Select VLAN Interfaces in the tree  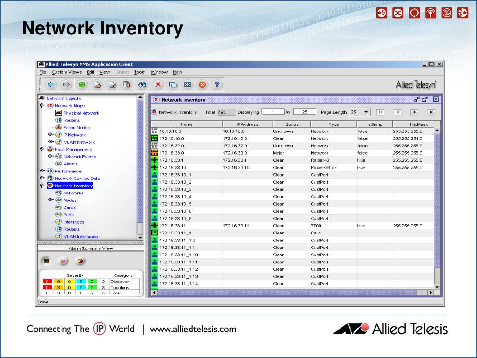coord(81,236)
